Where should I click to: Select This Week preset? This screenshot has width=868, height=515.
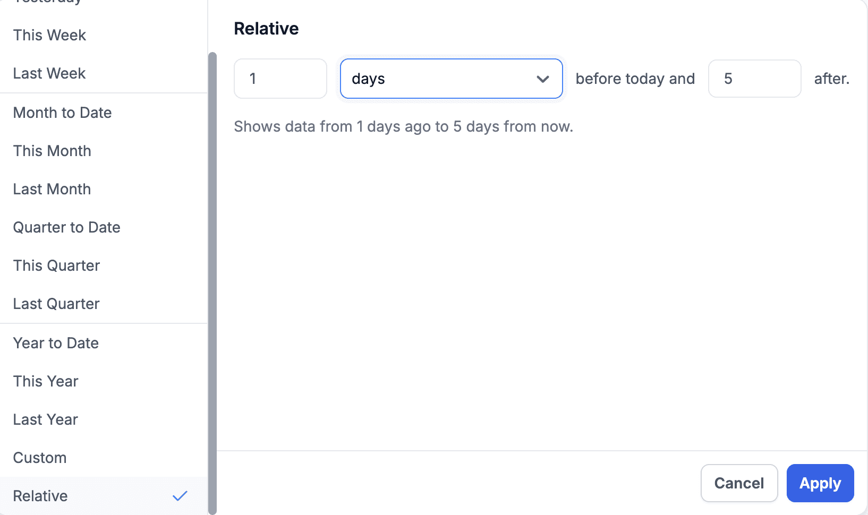pos(49,35)
